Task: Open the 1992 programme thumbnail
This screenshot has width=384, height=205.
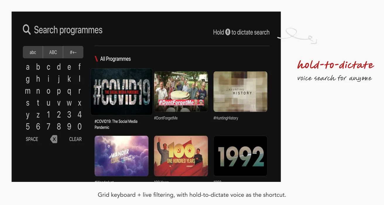Action: click(x=240, y=156)
